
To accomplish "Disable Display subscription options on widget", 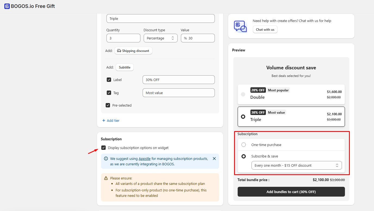I will click(x=103, y=148).
